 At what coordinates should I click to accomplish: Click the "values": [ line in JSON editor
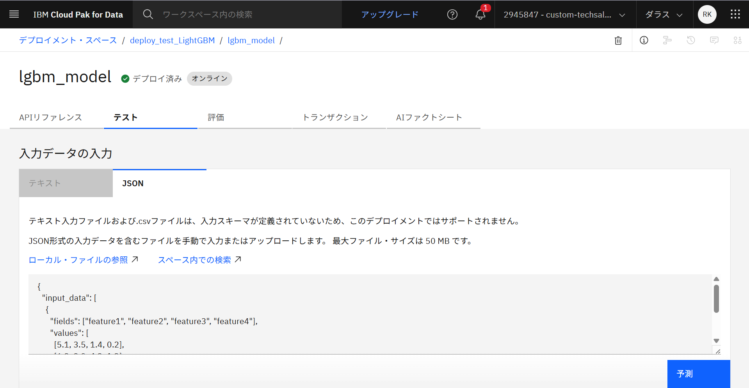click(x=69, y=333)
